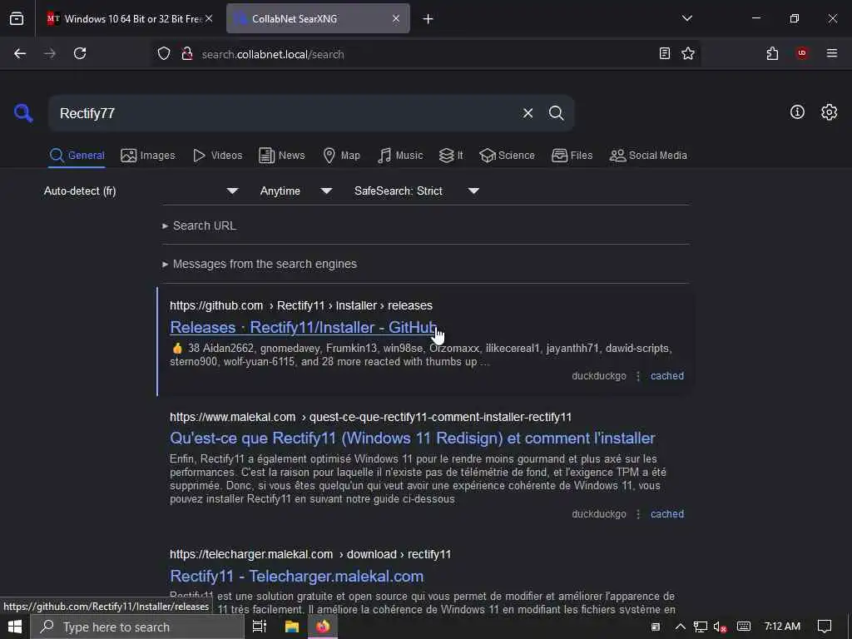Open cached link for GitHub result
Image resolution: width=852 pixels, height=639 pixels.
[666, 376]
